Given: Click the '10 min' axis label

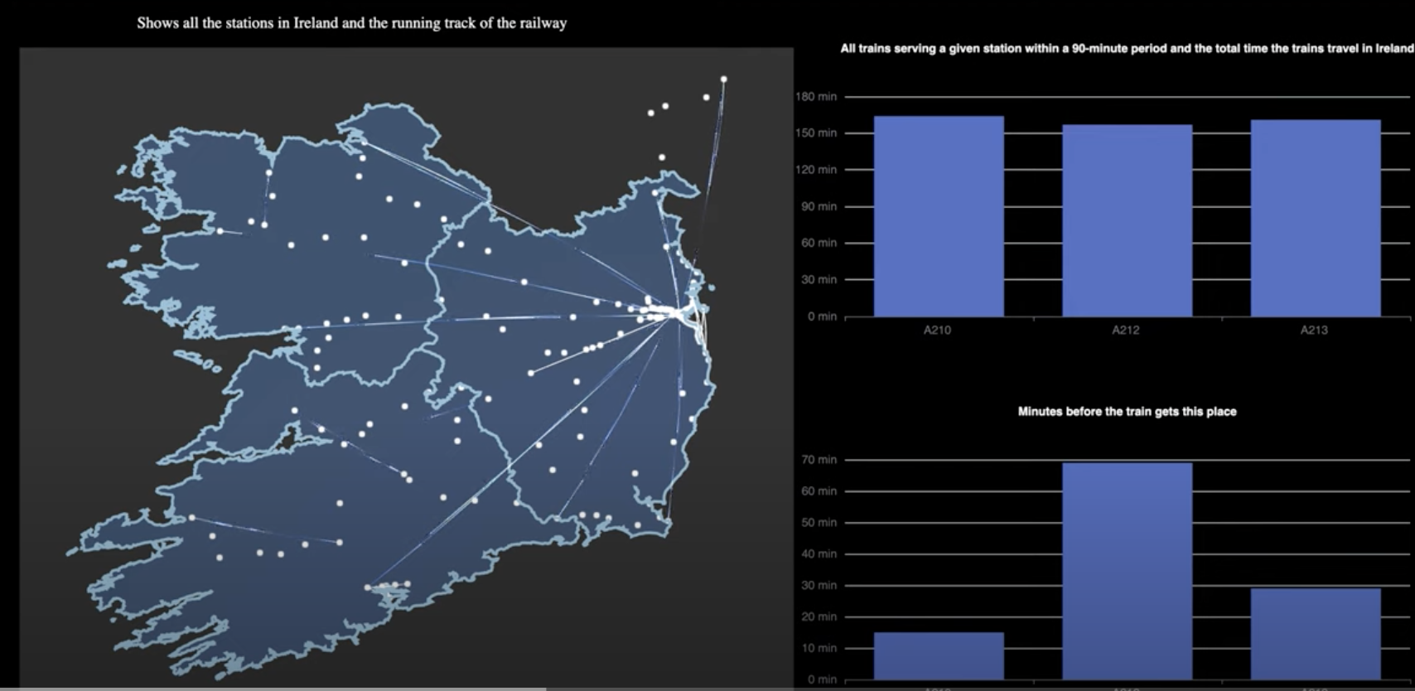Looking at the screenshot, I should (x=819, y=649).
